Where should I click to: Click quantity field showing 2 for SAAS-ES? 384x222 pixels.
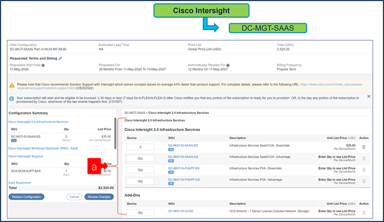point(141,147)
